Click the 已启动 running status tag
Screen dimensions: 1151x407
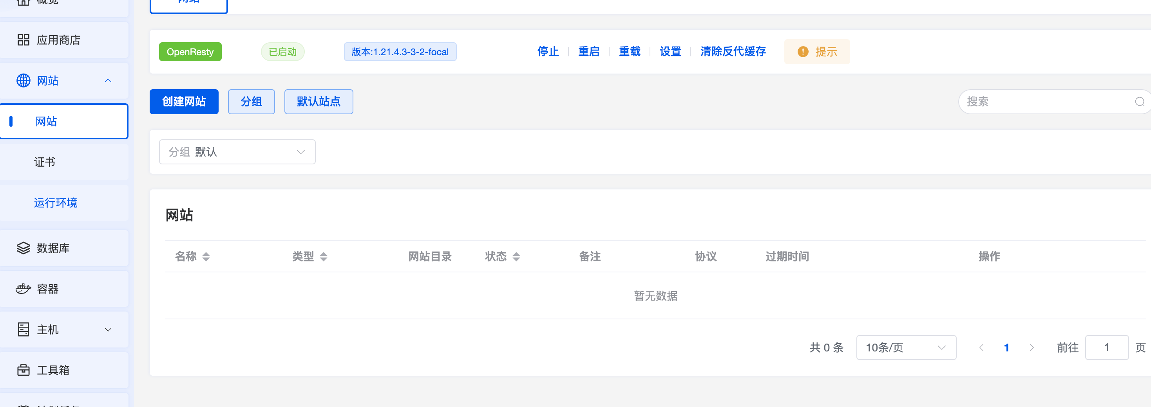283,52
